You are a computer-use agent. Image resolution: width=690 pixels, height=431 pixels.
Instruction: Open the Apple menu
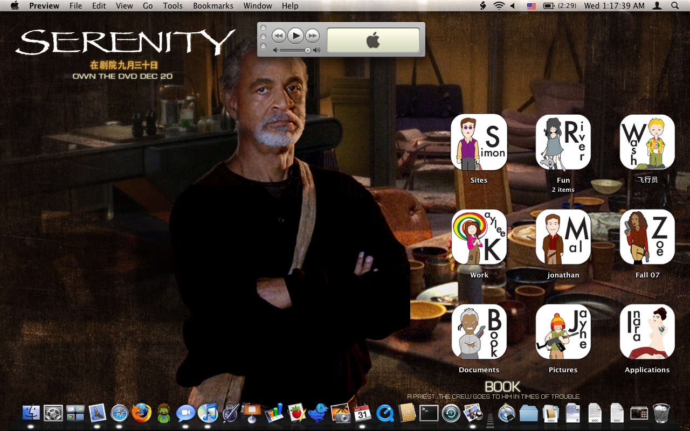pos(15,6)
